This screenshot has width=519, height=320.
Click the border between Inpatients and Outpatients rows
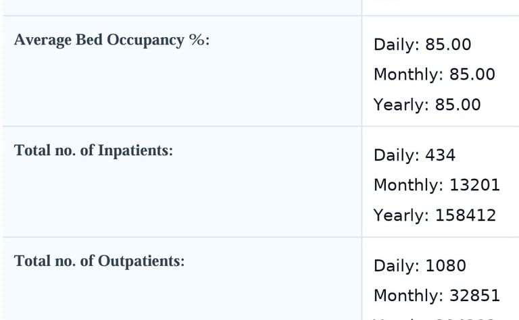[x=259, y=237]
